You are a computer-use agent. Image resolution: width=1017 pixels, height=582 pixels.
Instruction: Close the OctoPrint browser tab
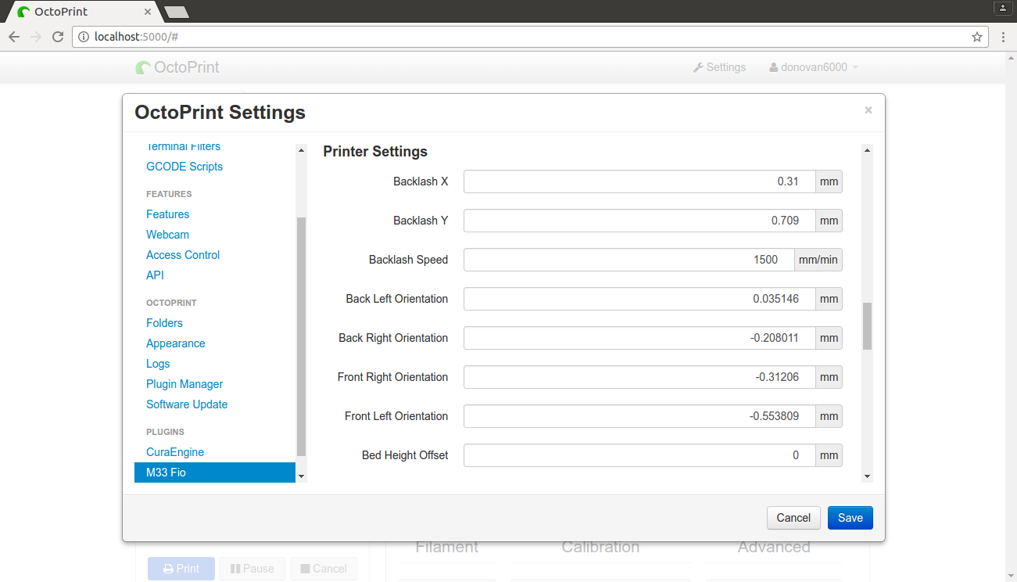[x=147, y=12]
